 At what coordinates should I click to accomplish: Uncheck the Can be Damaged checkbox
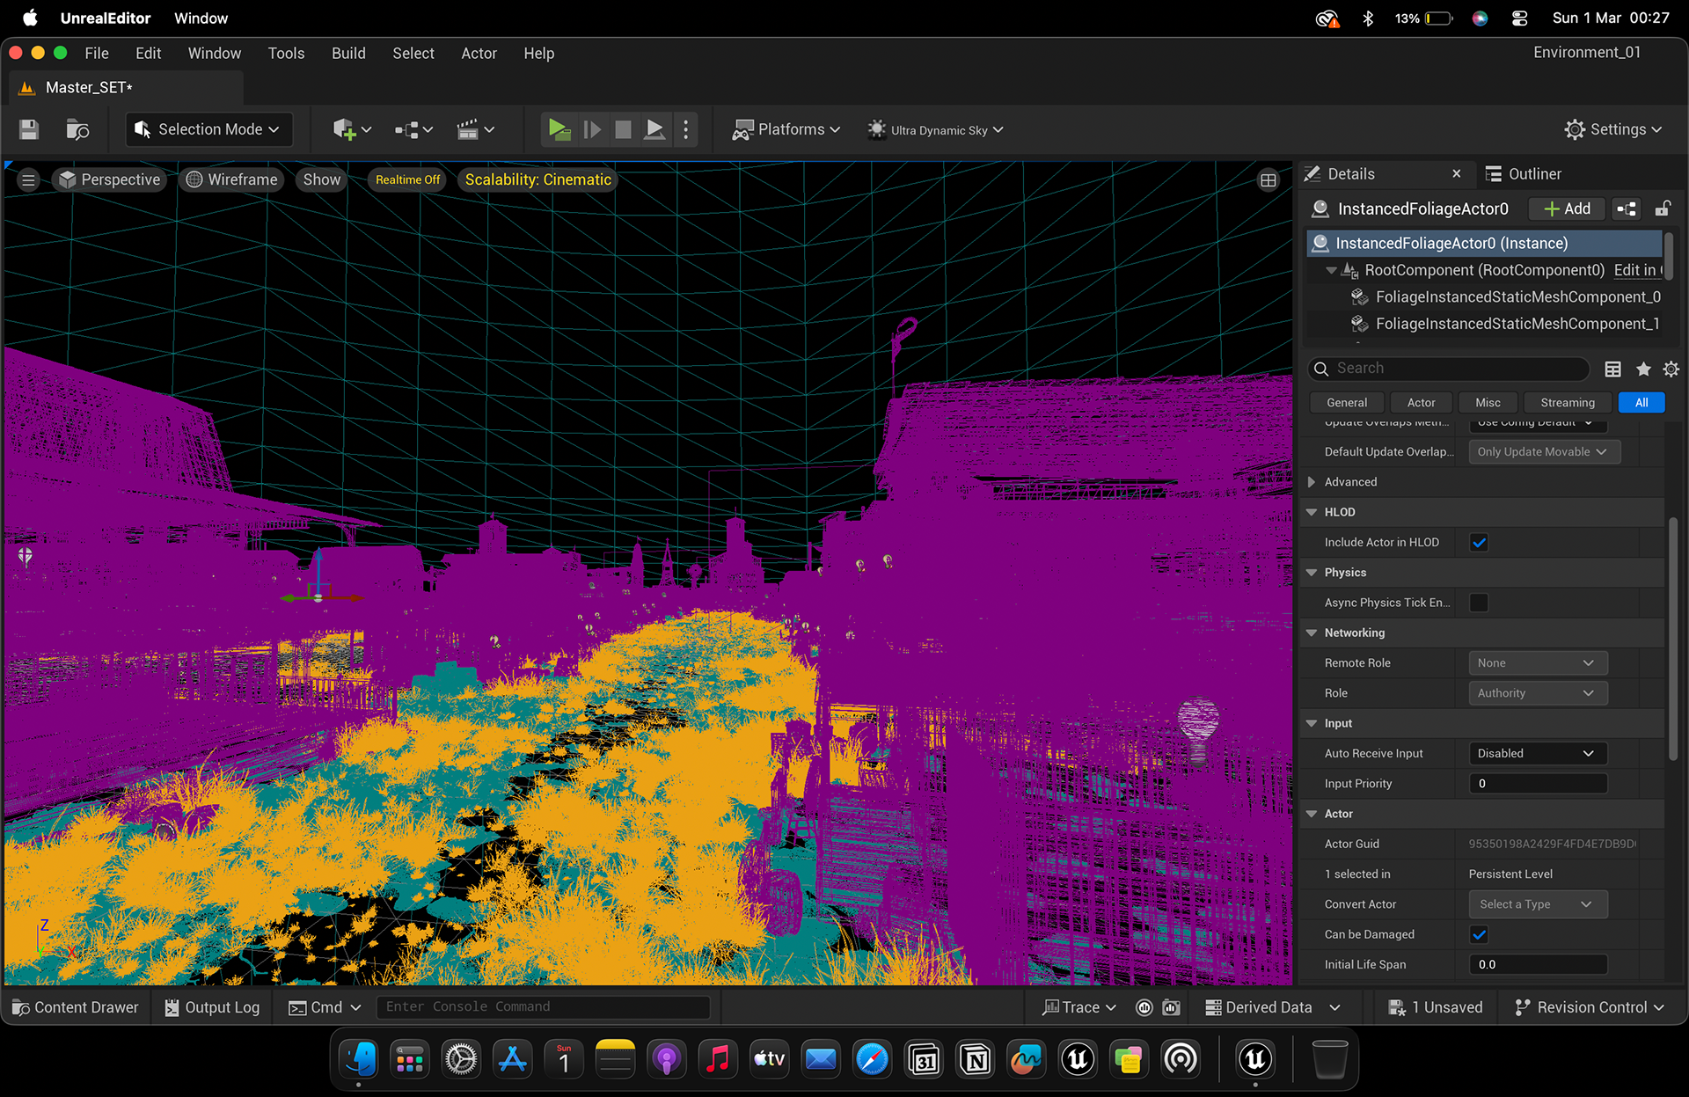click(x=1479, y=934)
